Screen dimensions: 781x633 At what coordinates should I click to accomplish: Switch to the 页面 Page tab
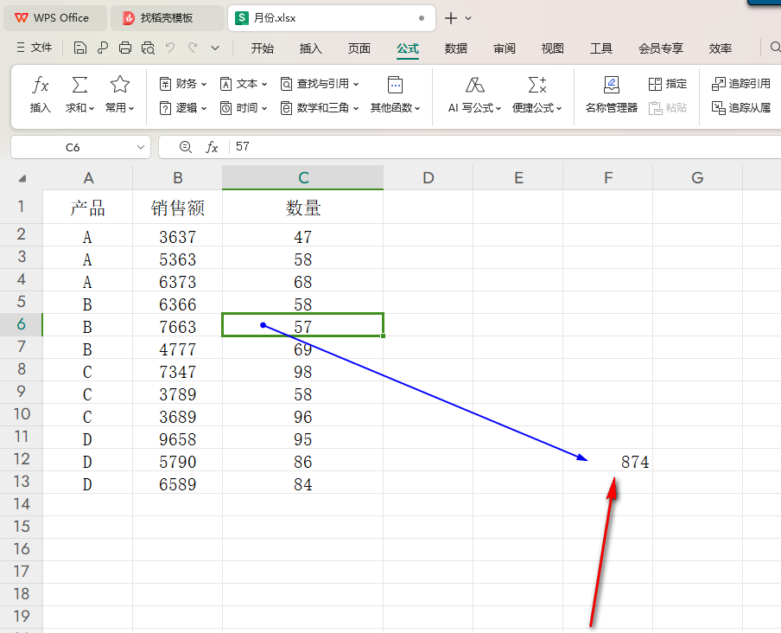[359, 48]
